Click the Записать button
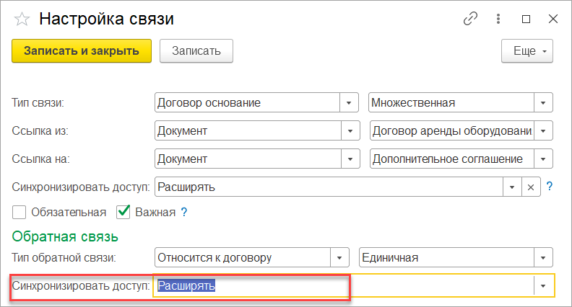 [x=196, y=51]
